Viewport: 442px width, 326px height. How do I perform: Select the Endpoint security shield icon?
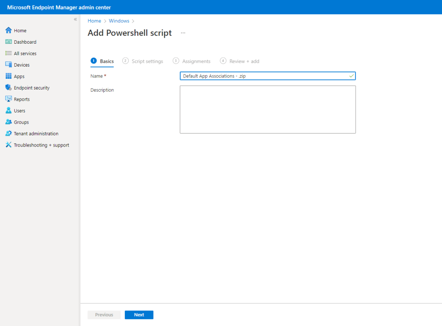pos(8,88)
